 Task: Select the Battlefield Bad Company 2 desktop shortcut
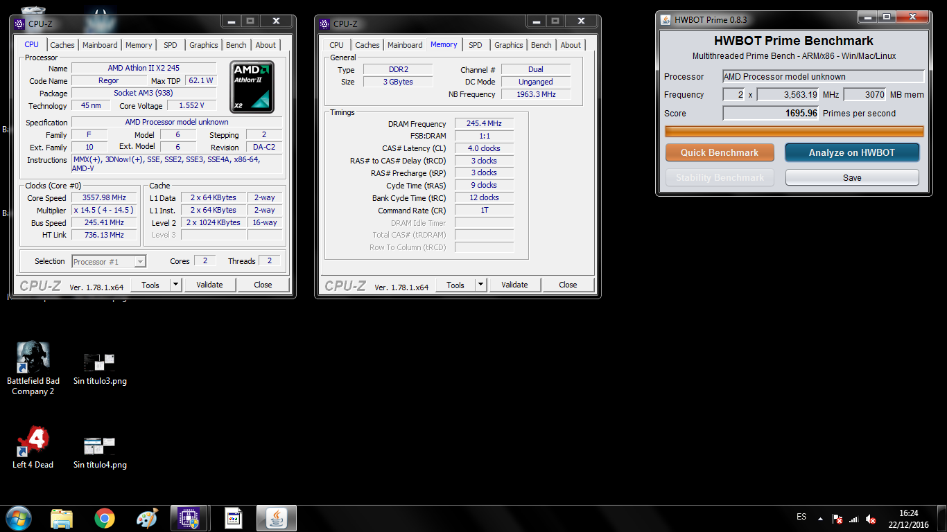(32, 369)
